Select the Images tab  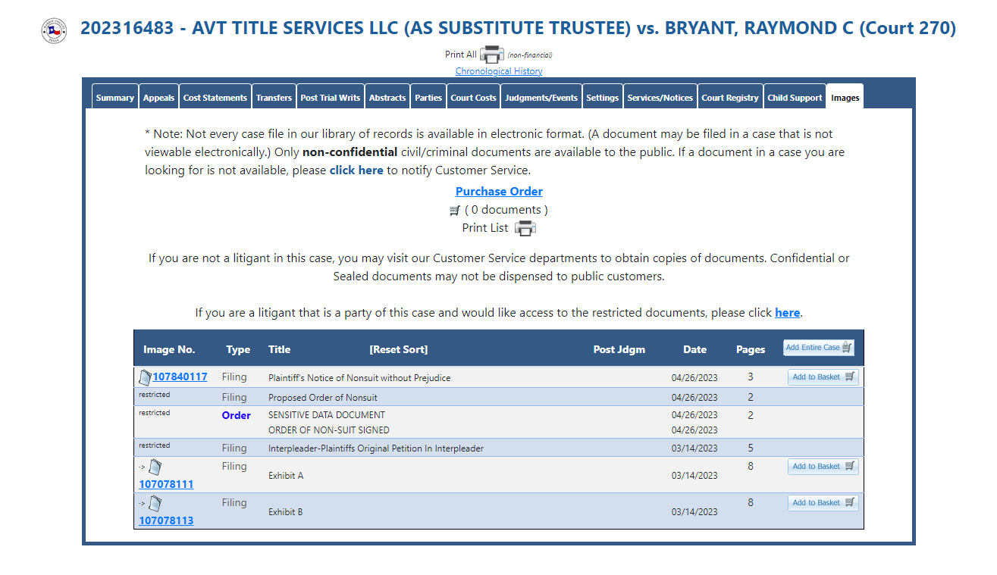[845, 97]
